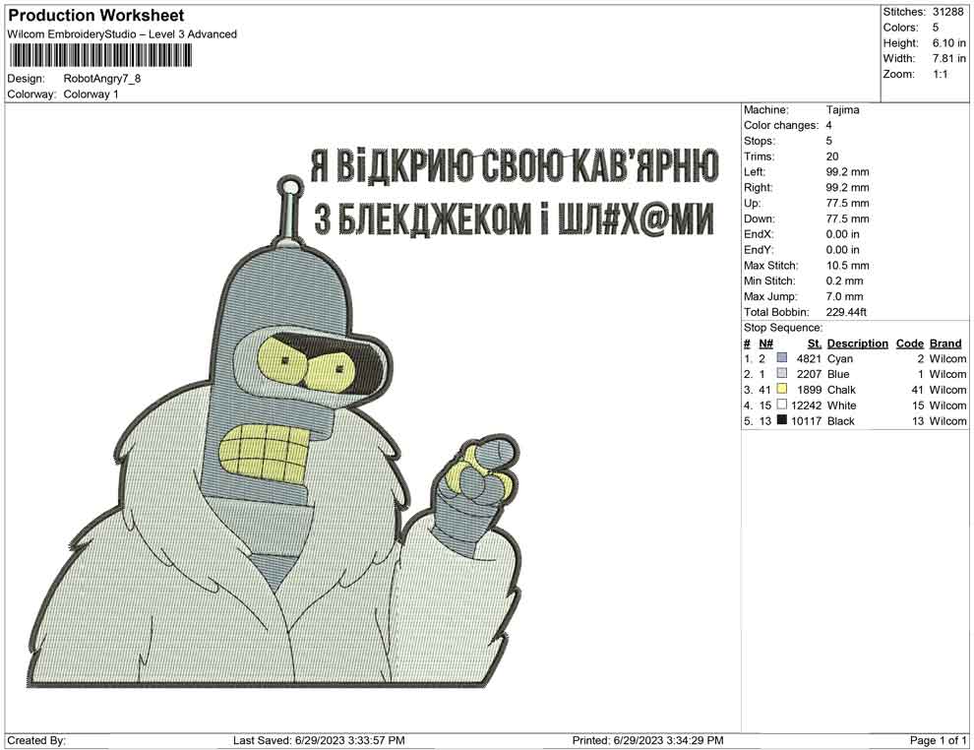This screenshot has width=974, height=750.
Task: Click the barcode under the worksheet title
Action: coord(99,56)
